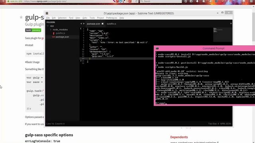The image size is (255, 143).
Task: Open the bookmarks list icon in browser toolbar
Action: [x=191, y=1]
